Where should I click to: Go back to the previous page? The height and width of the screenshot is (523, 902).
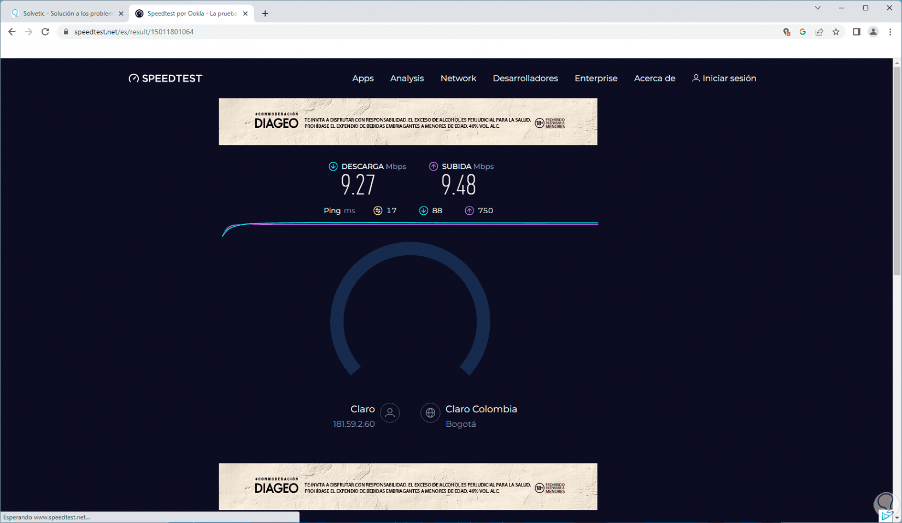click(12, 32)
